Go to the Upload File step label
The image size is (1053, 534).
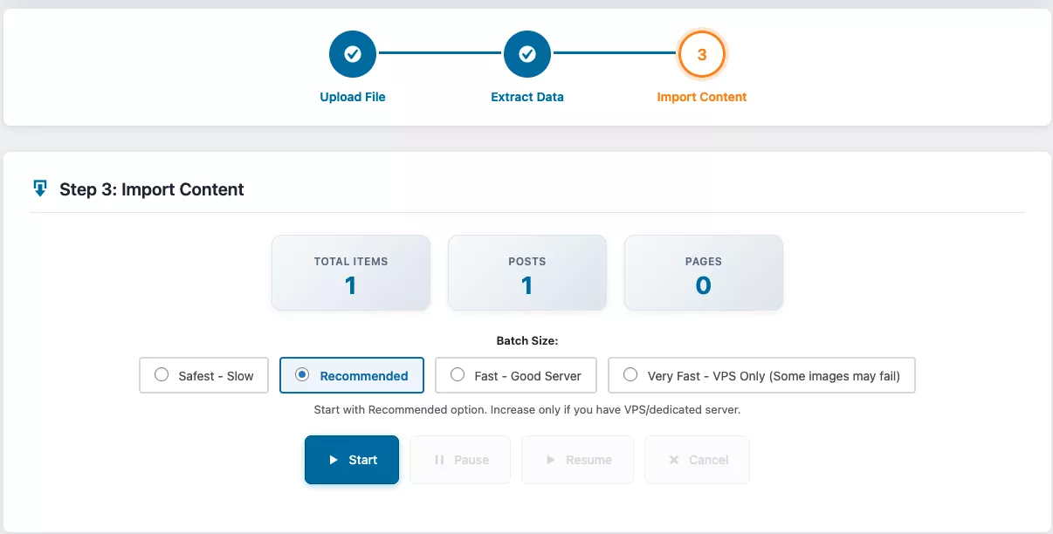[353, 97]
